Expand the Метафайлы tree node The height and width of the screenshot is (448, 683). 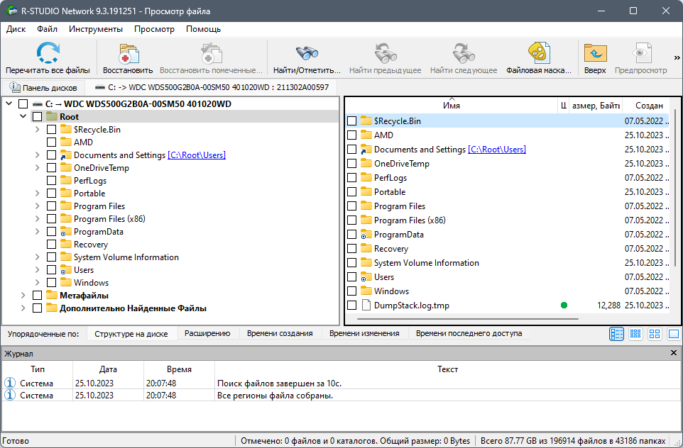[x=23, y=296]
